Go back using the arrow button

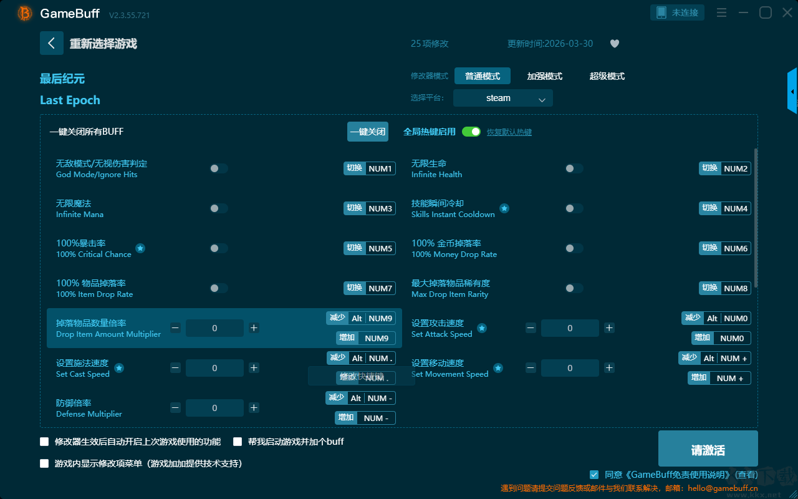pos(52,43)
